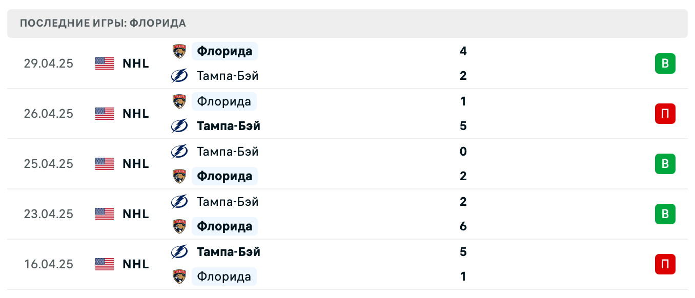The height and width of the screenshot is (298, 695).
Task: Click the 'ПОСЛЕДНИЕ ИГРЫ: ФЛОРИДА' section header
Action: coord(103,23)
